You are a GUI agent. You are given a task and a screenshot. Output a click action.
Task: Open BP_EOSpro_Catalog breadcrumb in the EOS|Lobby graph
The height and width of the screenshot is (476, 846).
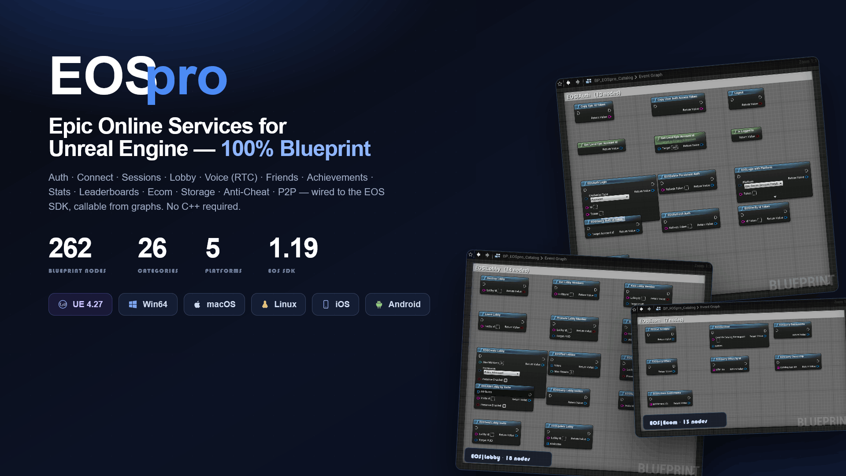(x=521, y=257)
